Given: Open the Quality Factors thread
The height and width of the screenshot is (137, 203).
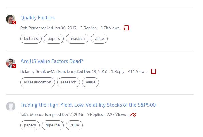Looking at the screenshot, I should click(x=38, y=18).
